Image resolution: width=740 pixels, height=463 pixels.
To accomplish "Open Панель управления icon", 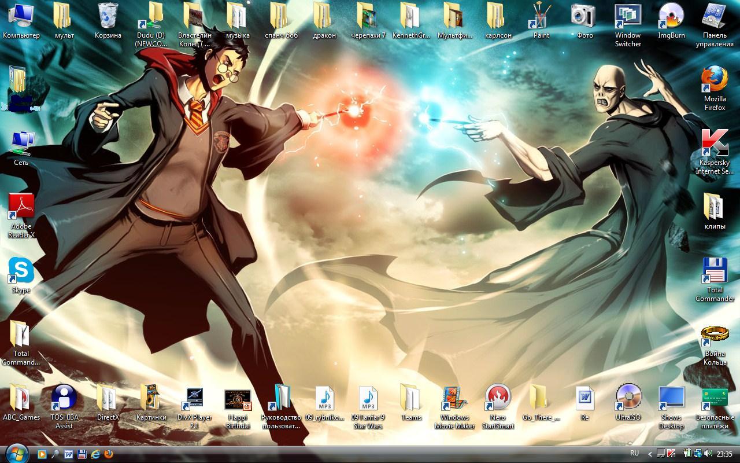I will (x=715, y=25).
